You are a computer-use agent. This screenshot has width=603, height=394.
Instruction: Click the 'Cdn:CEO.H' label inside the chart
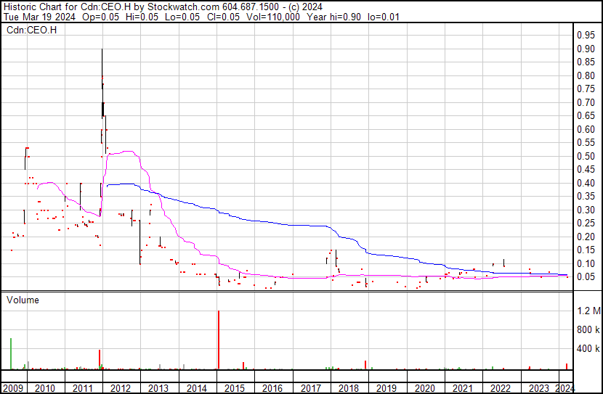point(31,30)
